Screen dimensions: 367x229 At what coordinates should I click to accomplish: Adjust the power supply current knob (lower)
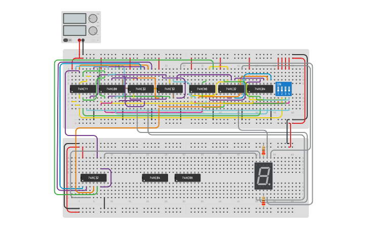point(93,31)
